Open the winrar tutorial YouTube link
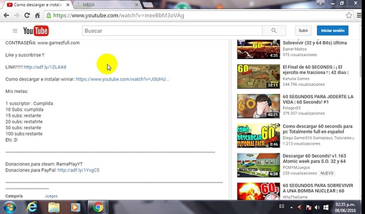 pyautogui.click(x=122, y=79)
